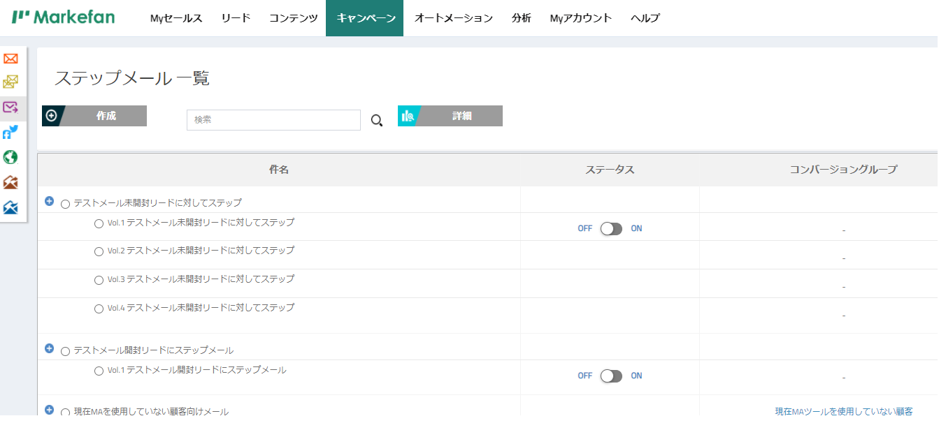Click the 検索 search input field

[273, 120]
